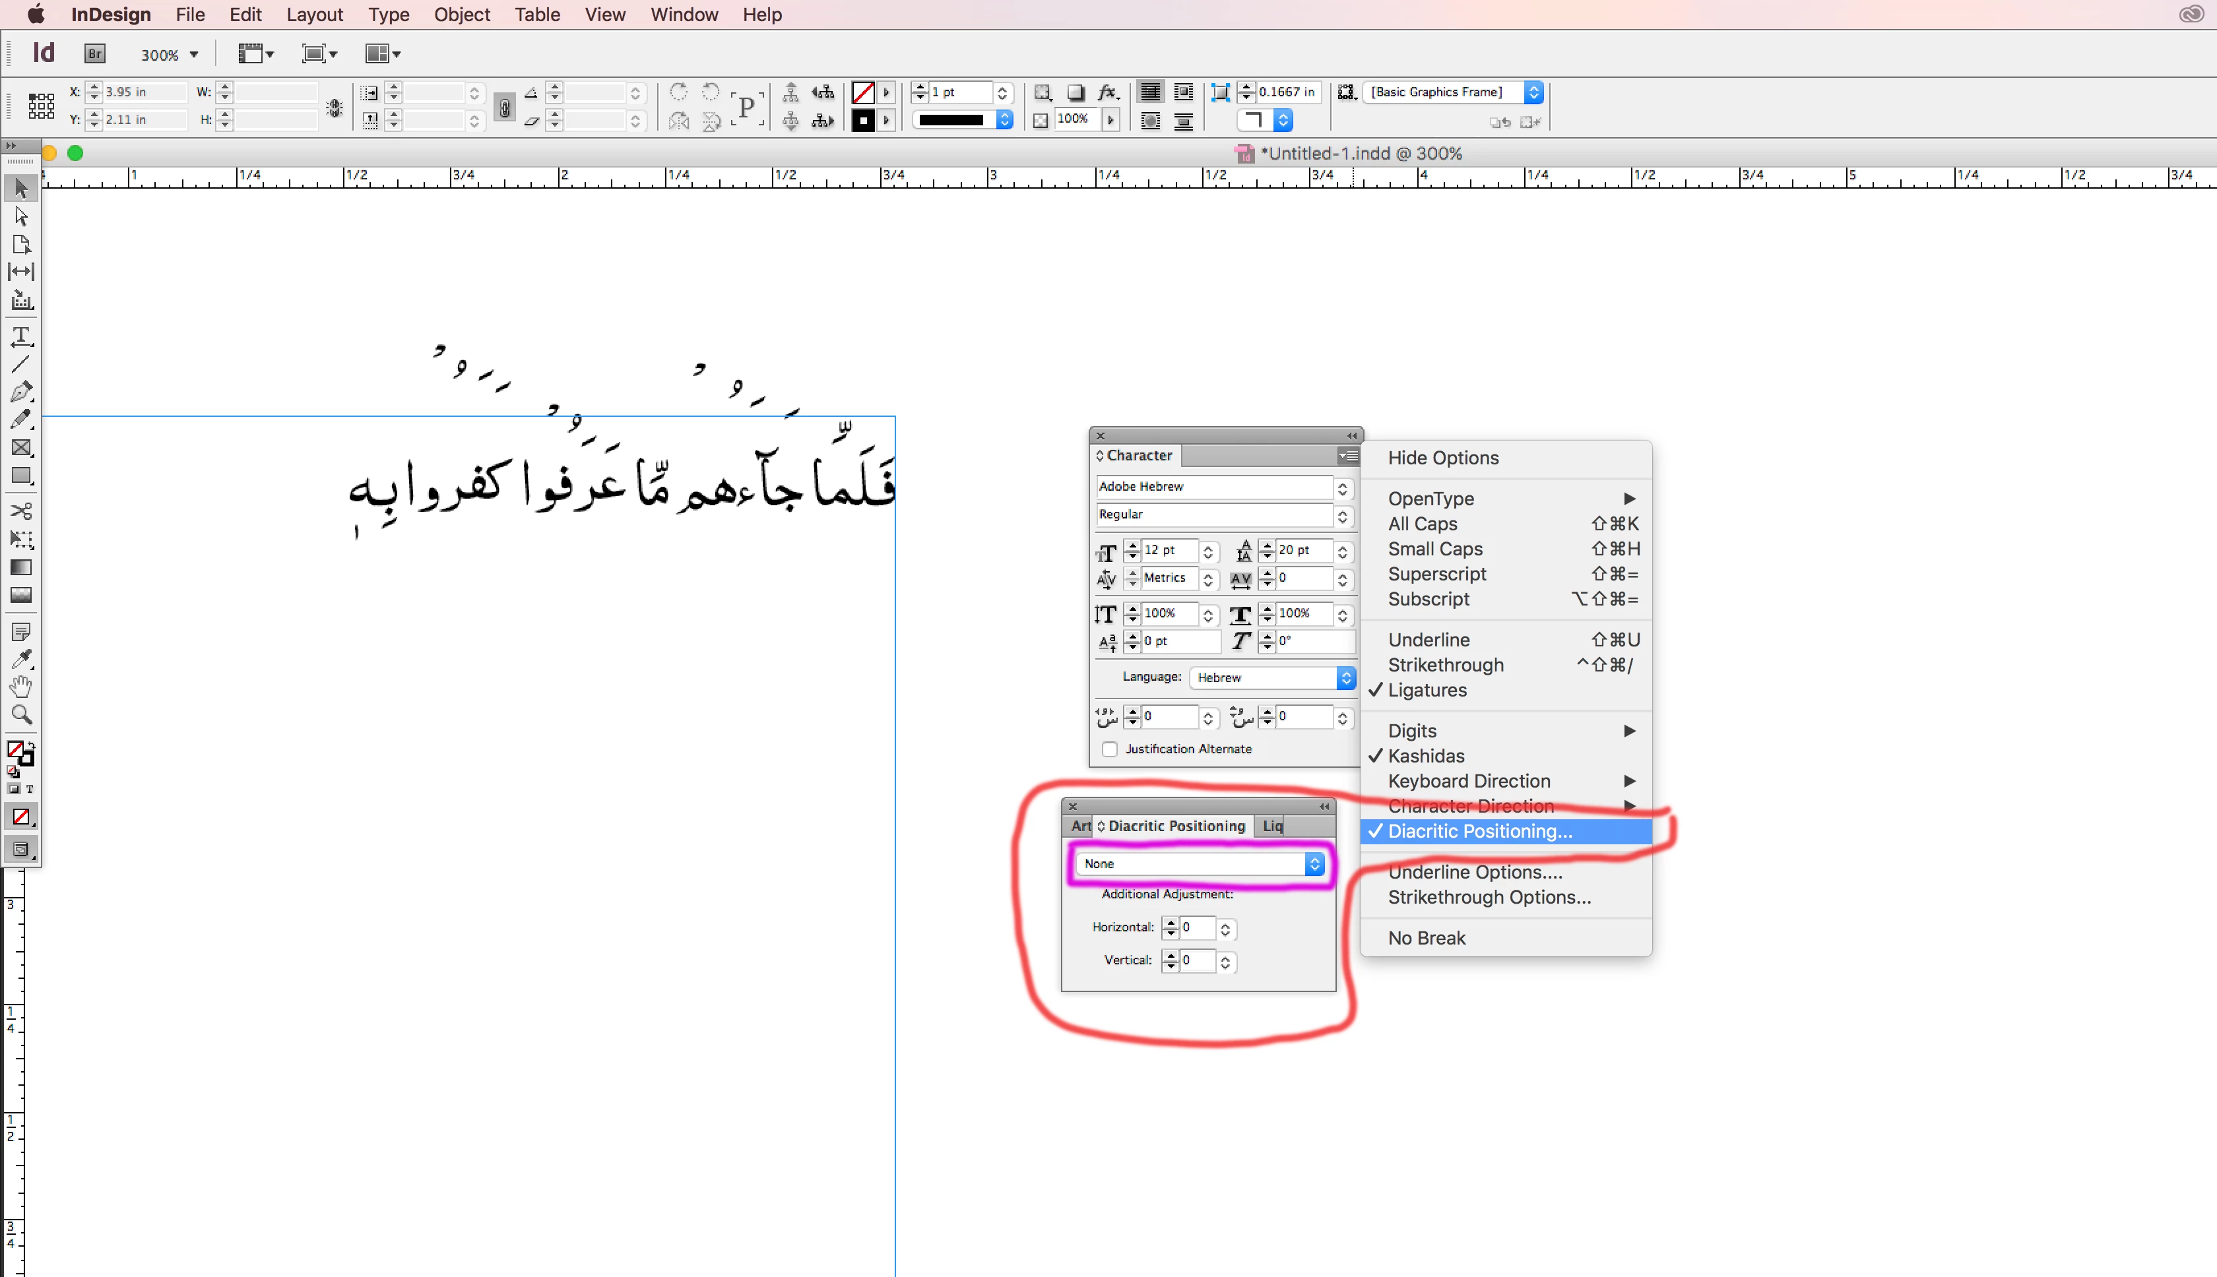This screenshot has width=2217, height=1277.
Task: Expand the Adobe Hebrew font family list
Action: [1341, 487]
